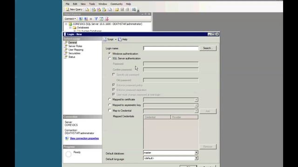Click the Refresh icon in Object Explorer
Image resolution: width=298 pixels, height=167 pixels.
pyautogui.click(x=102, y=19)
